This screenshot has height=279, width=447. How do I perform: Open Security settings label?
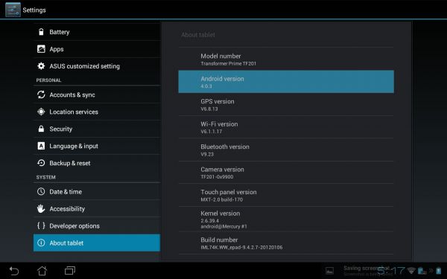tap(61, 129)
